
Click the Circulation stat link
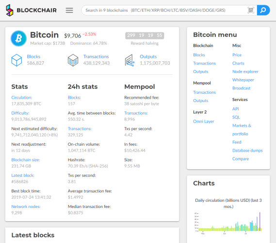click(x=22, y=98)
